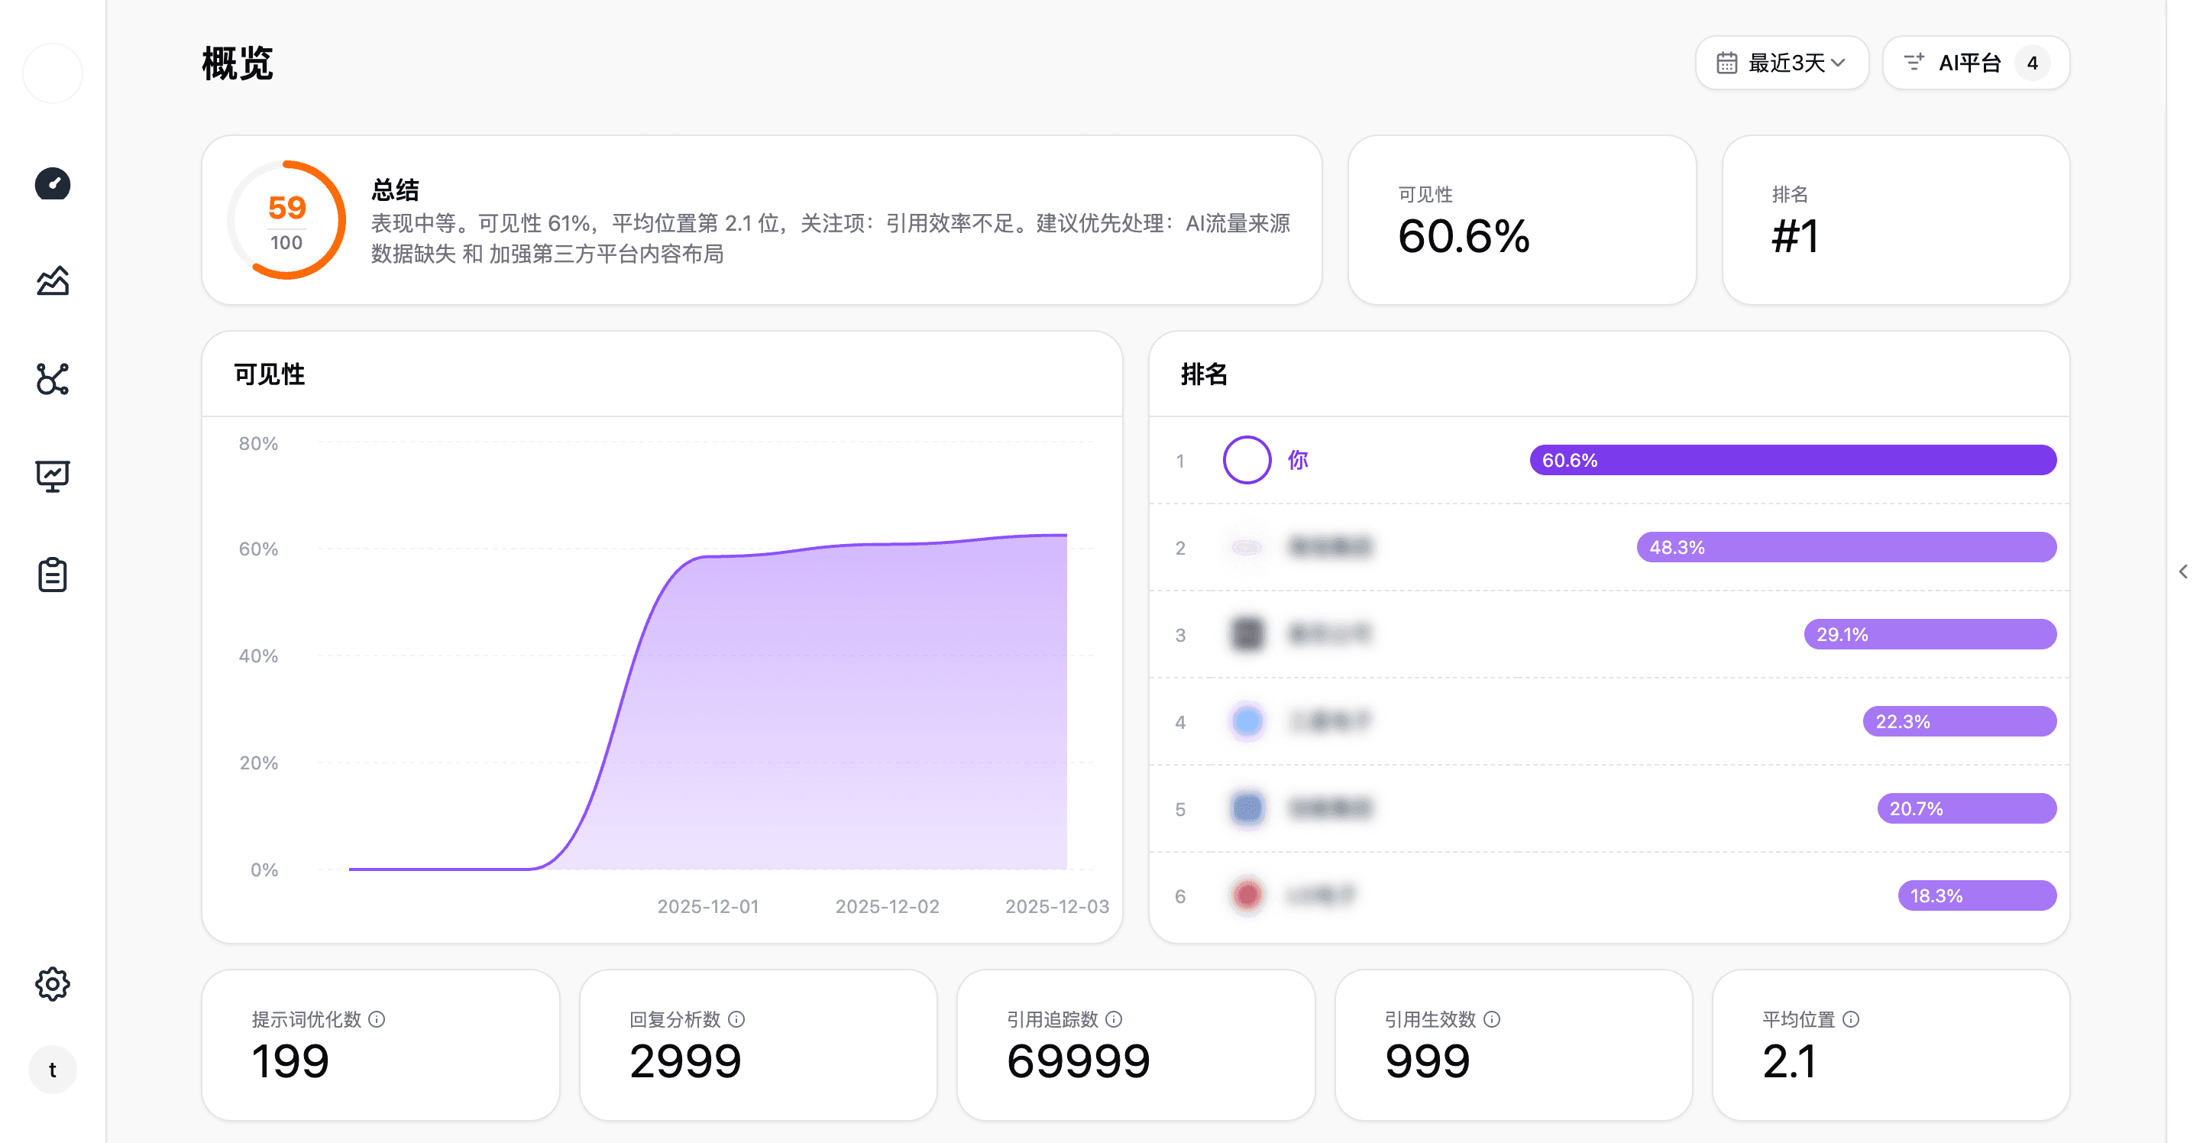Open the clipboard reports icon in sidebar
The width and height of the screenshot is (2200, 1143).
coord(52,573)
